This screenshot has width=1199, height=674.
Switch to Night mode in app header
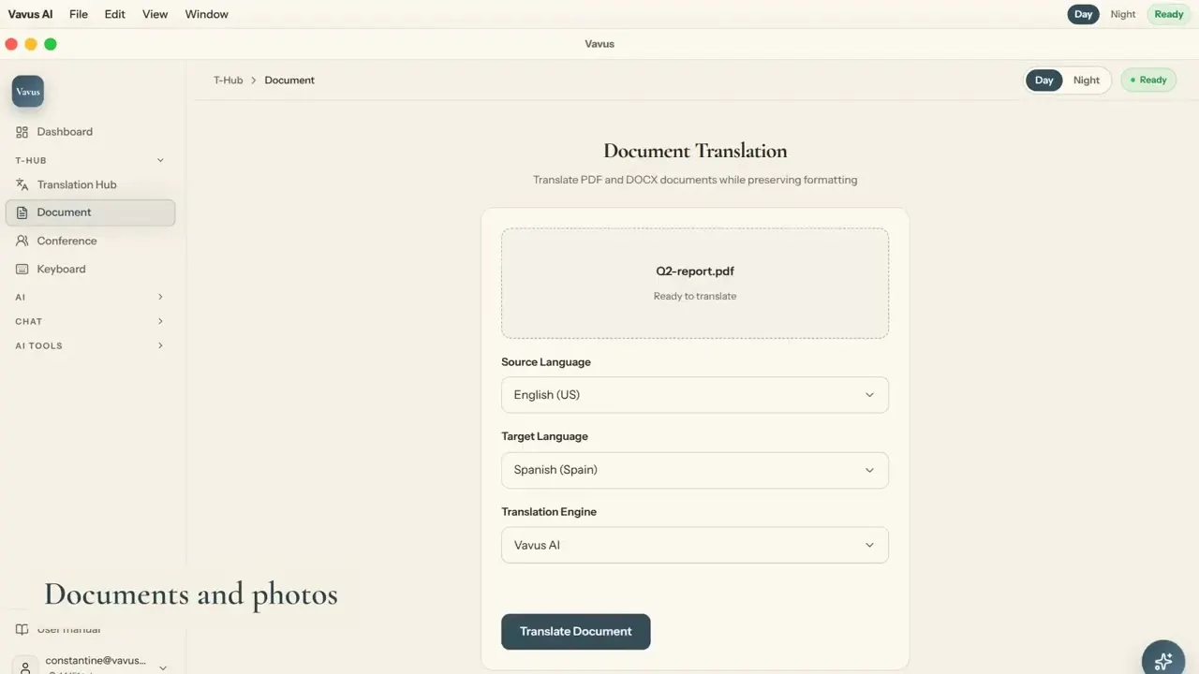pyautogui.click(x=1086, y=81)
